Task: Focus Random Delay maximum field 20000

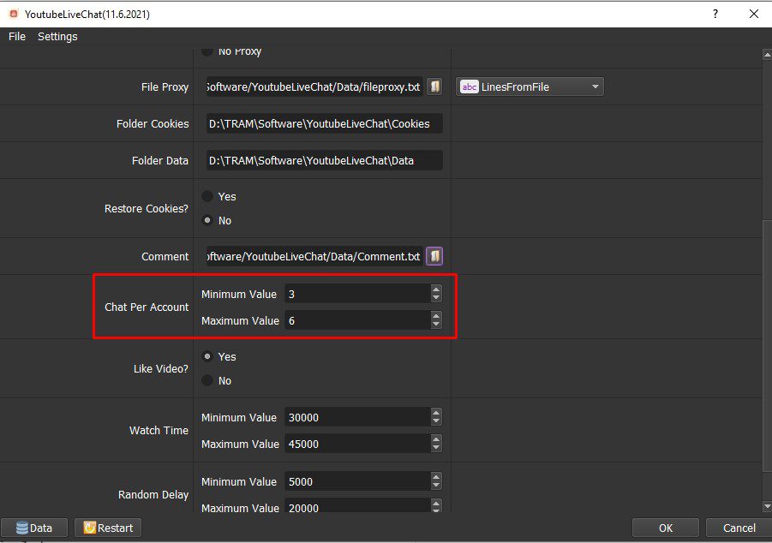Action: point(357,506)
